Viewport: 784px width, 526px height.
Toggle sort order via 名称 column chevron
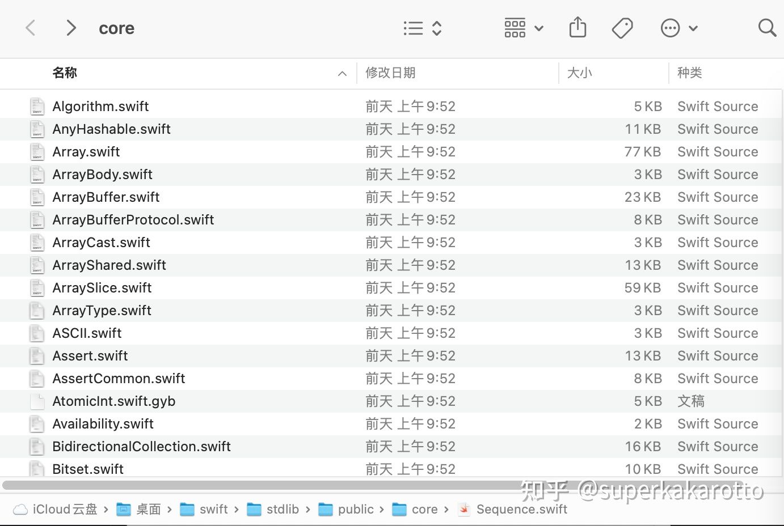342,73
